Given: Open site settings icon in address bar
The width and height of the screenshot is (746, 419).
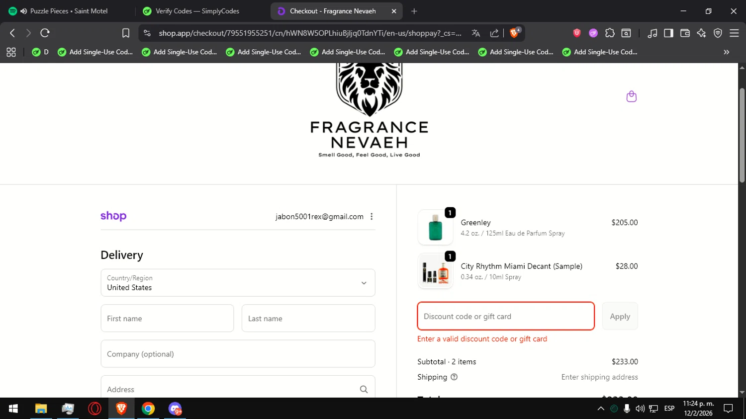Looking at the screenshot, I should coord(147,33).
